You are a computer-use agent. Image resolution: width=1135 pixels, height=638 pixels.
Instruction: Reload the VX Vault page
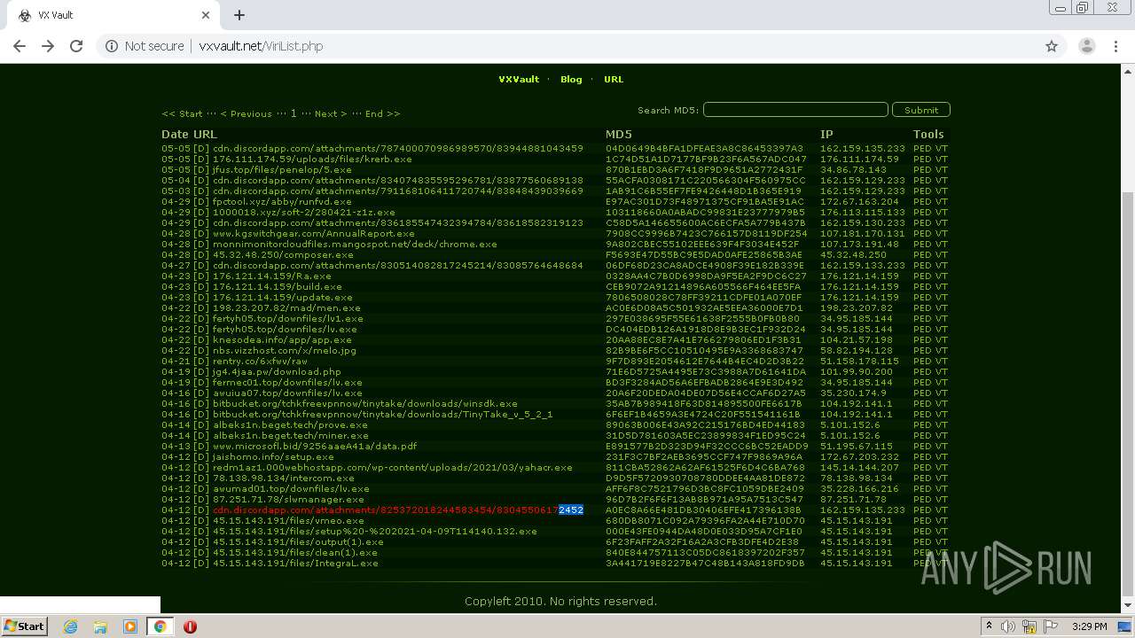(x=76, y=46)
